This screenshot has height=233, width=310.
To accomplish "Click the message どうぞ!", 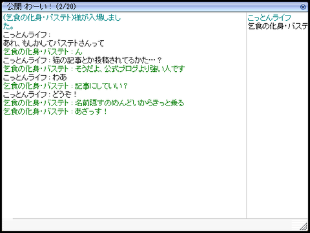I will [40, 94].
